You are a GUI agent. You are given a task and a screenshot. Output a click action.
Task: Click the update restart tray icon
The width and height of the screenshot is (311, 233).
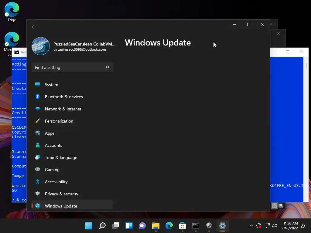click(x=259, y=226)
